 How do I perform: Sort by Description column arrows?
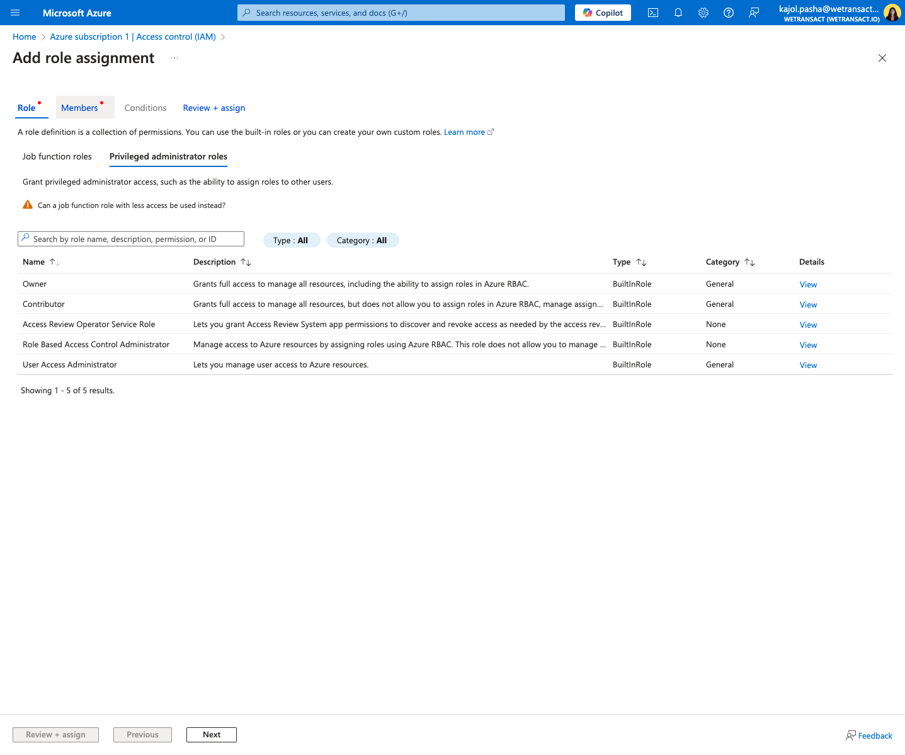click(x=246, y=262)
